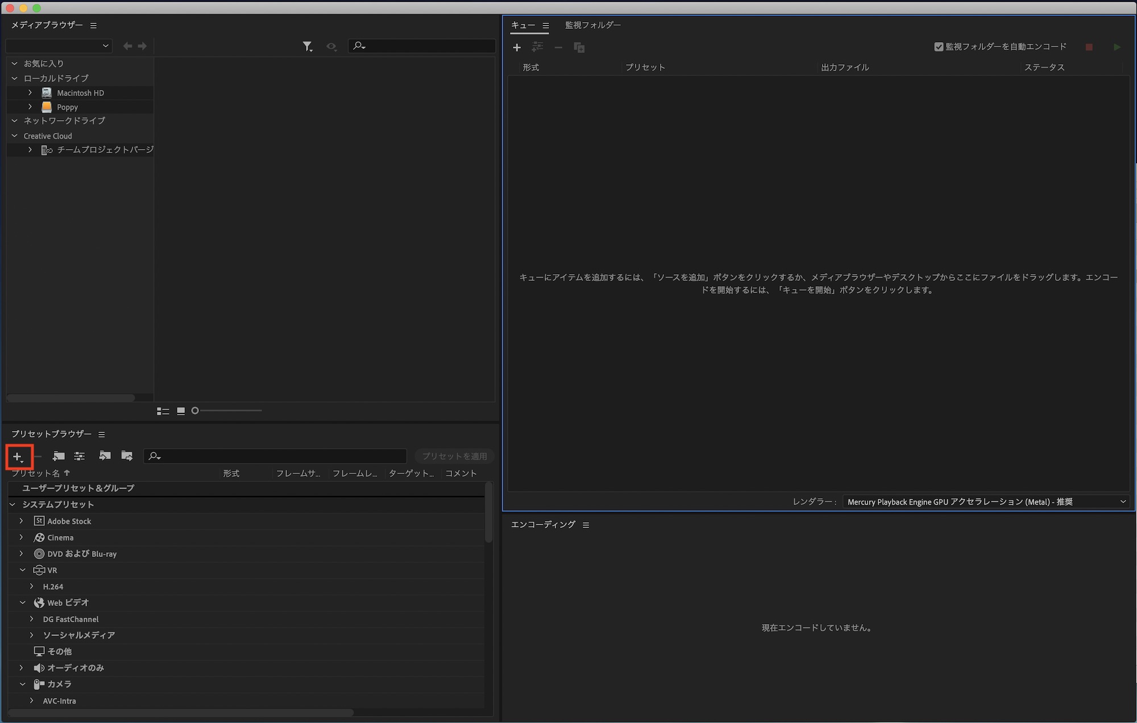Expand the Macintosh HD drive
Screen dimensions: 1137x723
click(x=30, y=93)
